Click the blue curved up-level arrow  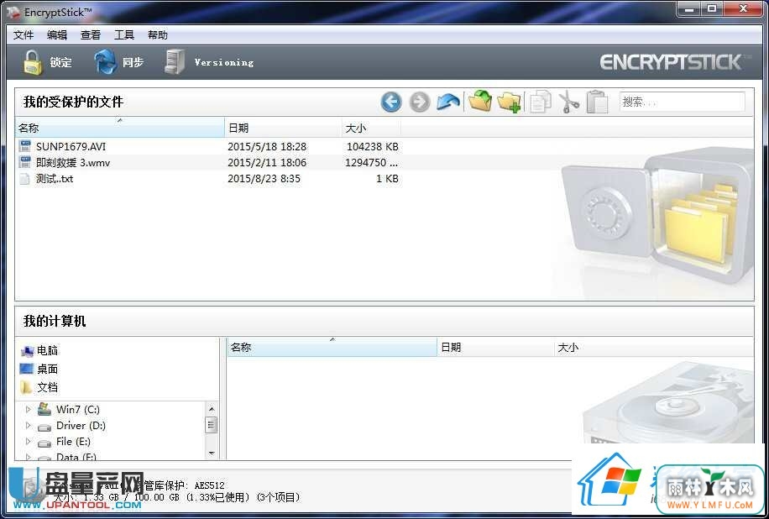click(448, 102)
